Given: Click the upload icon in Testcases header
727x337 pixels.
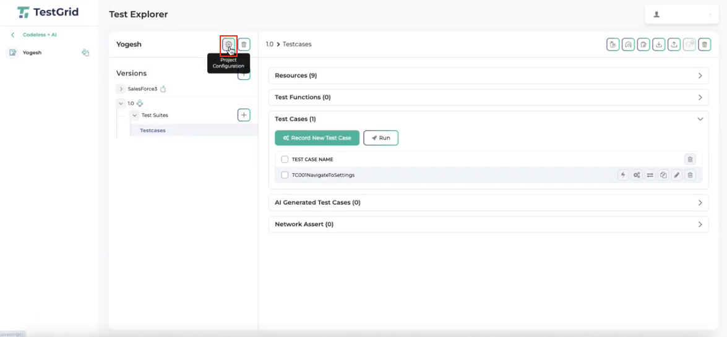Looking at the screenshot, I should pyautogui.click(x=674, y=45).
